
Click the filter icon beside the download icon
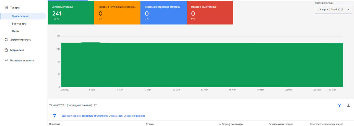(x=339, y=105)
